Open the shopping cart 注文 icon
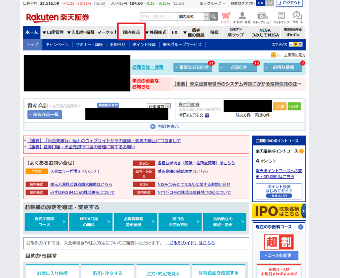Image resolution: width=340 pixels, height=278 pixels. pyautogui.click(x=226, y=18)
